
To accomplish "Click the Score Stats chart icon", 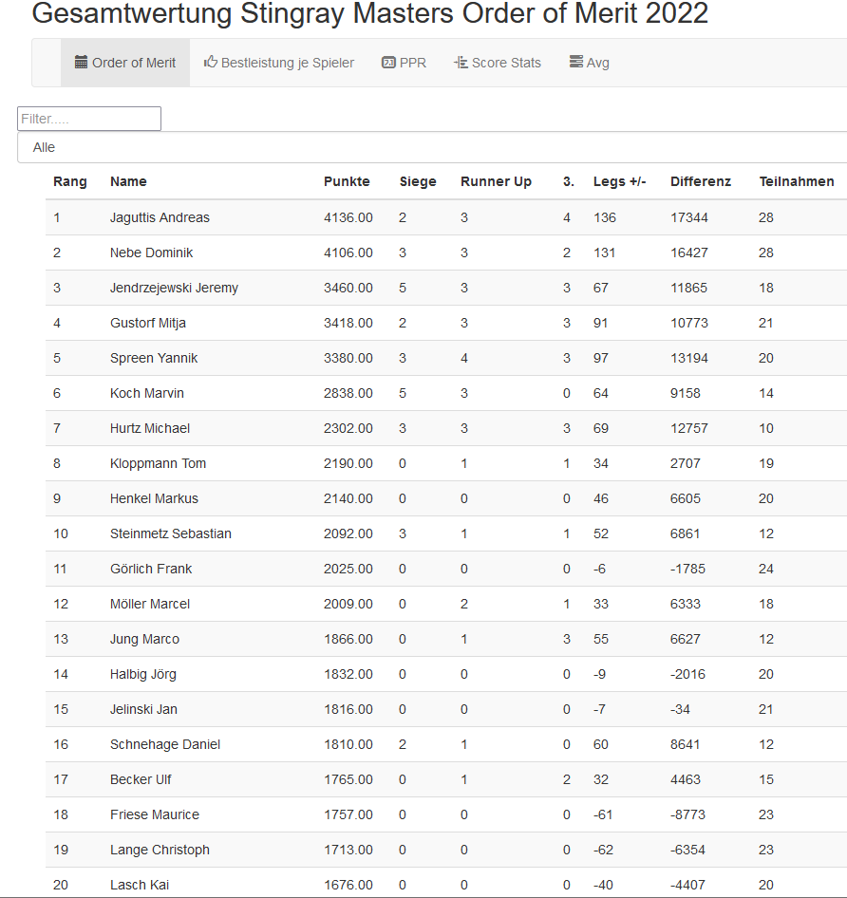I will coord(461,63).
